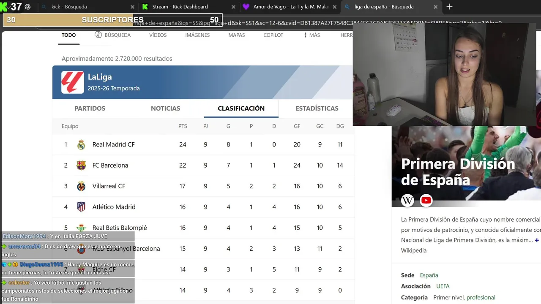Open the Wikipedia icon under Primera División

coord(407,201)
